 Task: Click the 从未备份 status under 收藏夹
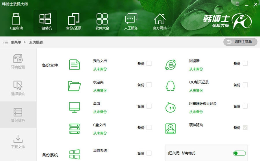coord(100,90)
